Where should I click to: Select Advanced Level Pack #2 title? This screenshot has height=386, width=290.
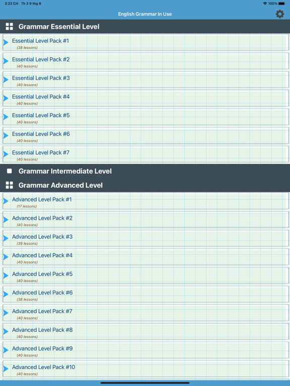coord(42,218)
